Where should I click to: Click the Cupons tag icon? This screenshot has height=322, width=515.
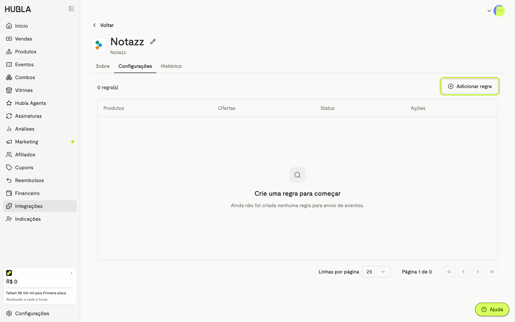coord(9,167)
